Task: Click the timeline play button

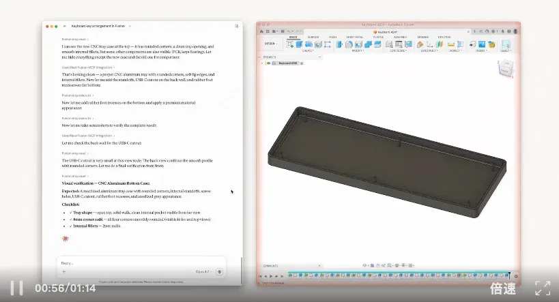Action: (x=271, y=276)
